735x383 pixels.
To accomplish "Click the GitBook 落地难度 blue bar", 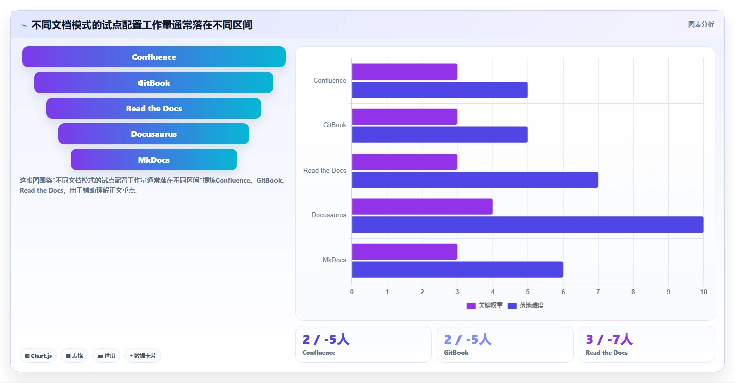I will (x=440, y=134).
